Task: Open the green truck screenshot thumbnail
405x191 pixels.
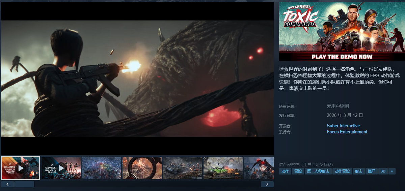Action: (x=223, y=168)
